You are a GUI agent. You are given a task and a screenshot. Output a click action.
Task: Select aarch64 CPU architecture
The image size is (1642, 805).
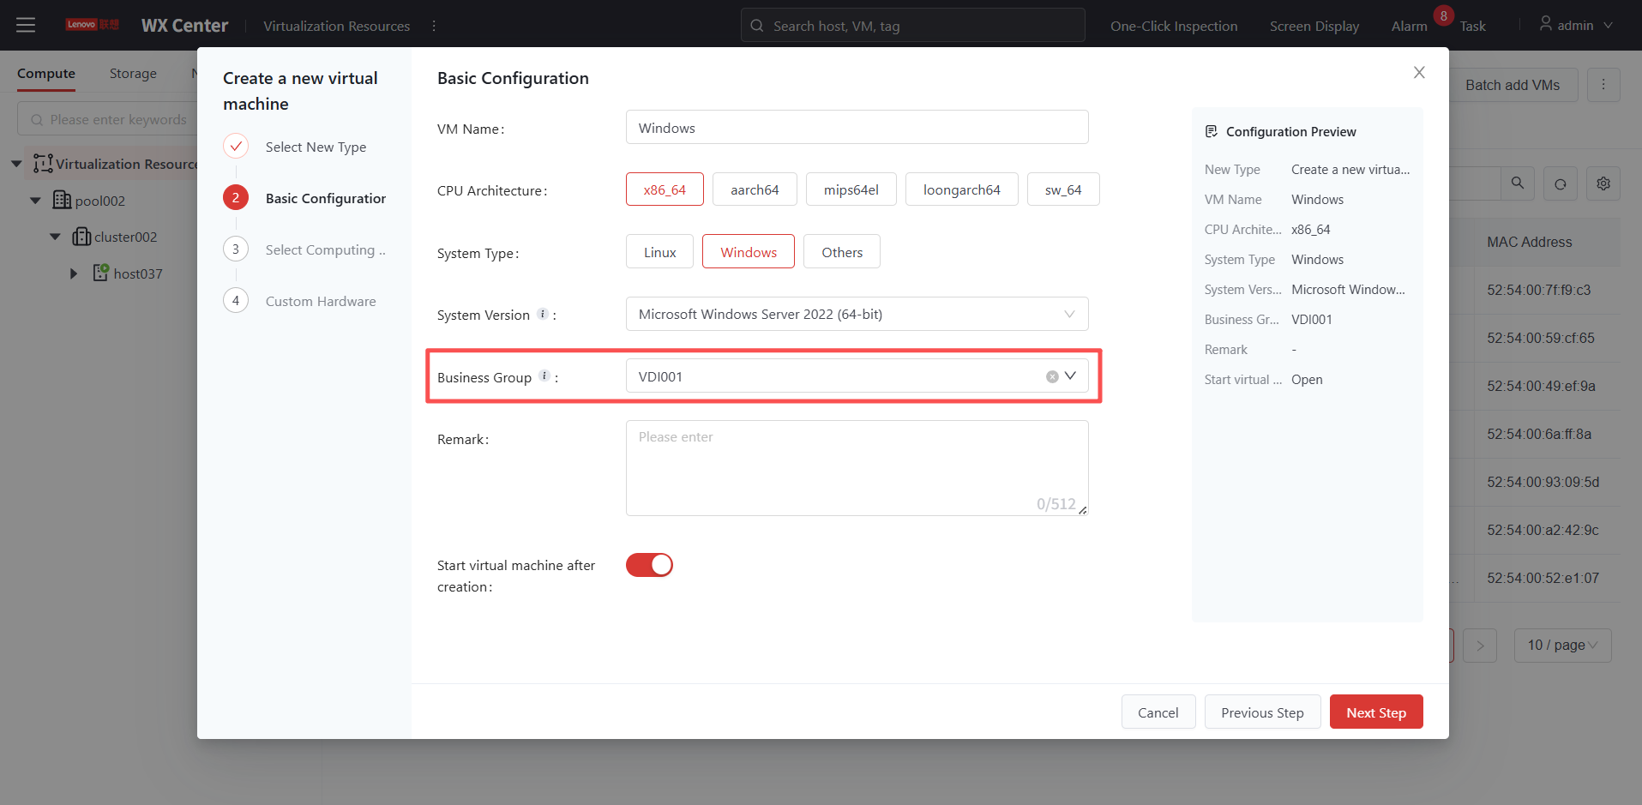coord(754,189)
